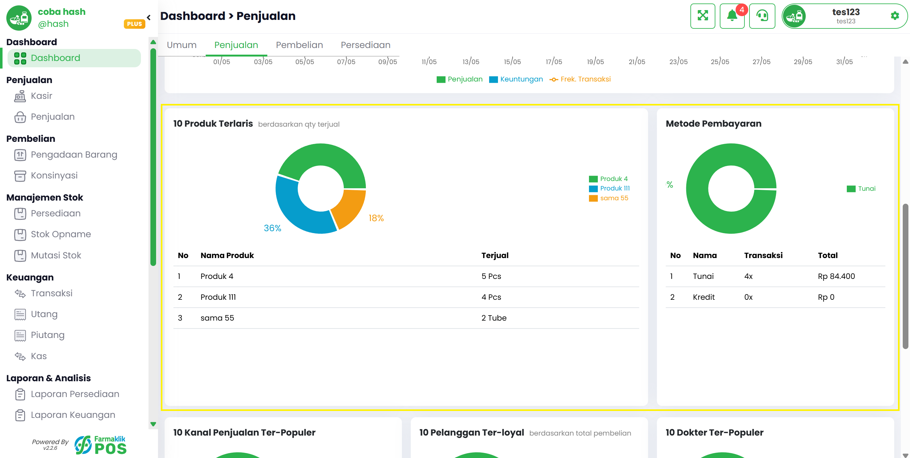Viewport: 910px width, 458px height.
Task: Click the Kasir cash register icon
Action: coord(20,96)
